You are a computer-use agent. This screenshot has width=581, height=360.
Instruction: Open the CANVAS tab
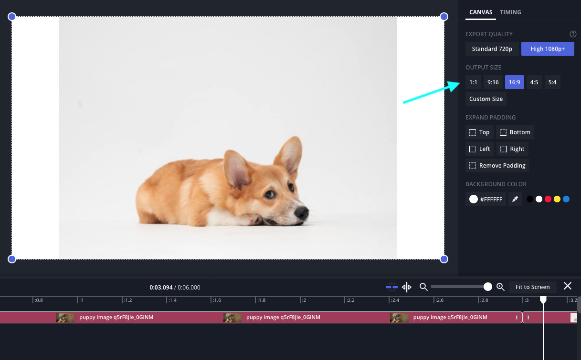point(481,12)
